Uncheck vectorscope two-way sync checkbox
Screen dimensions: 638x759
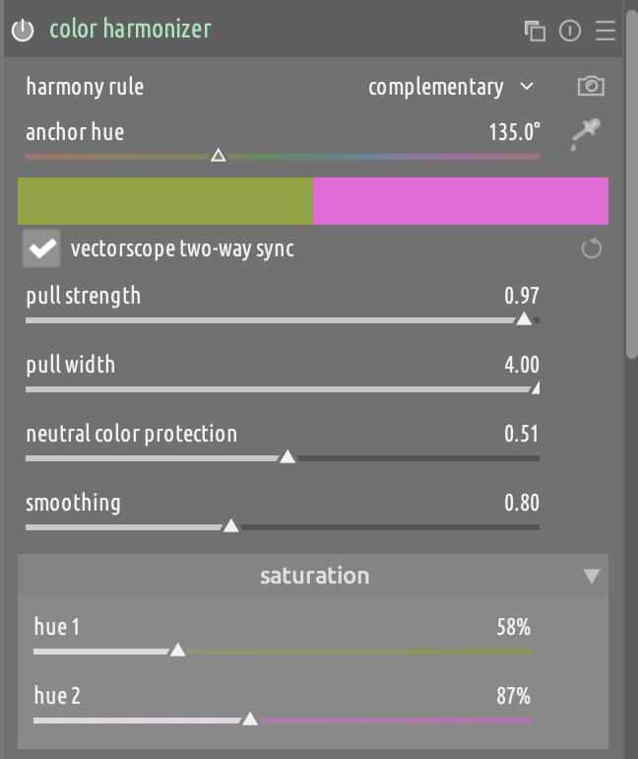coord(41,248)
